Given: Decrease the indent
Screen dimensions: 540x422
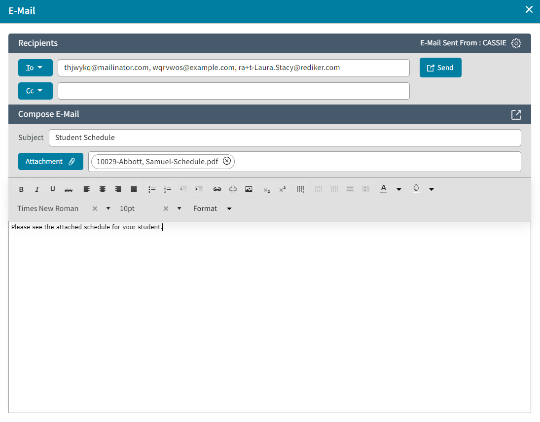Looking at the screenshot, I should [183, 189].
